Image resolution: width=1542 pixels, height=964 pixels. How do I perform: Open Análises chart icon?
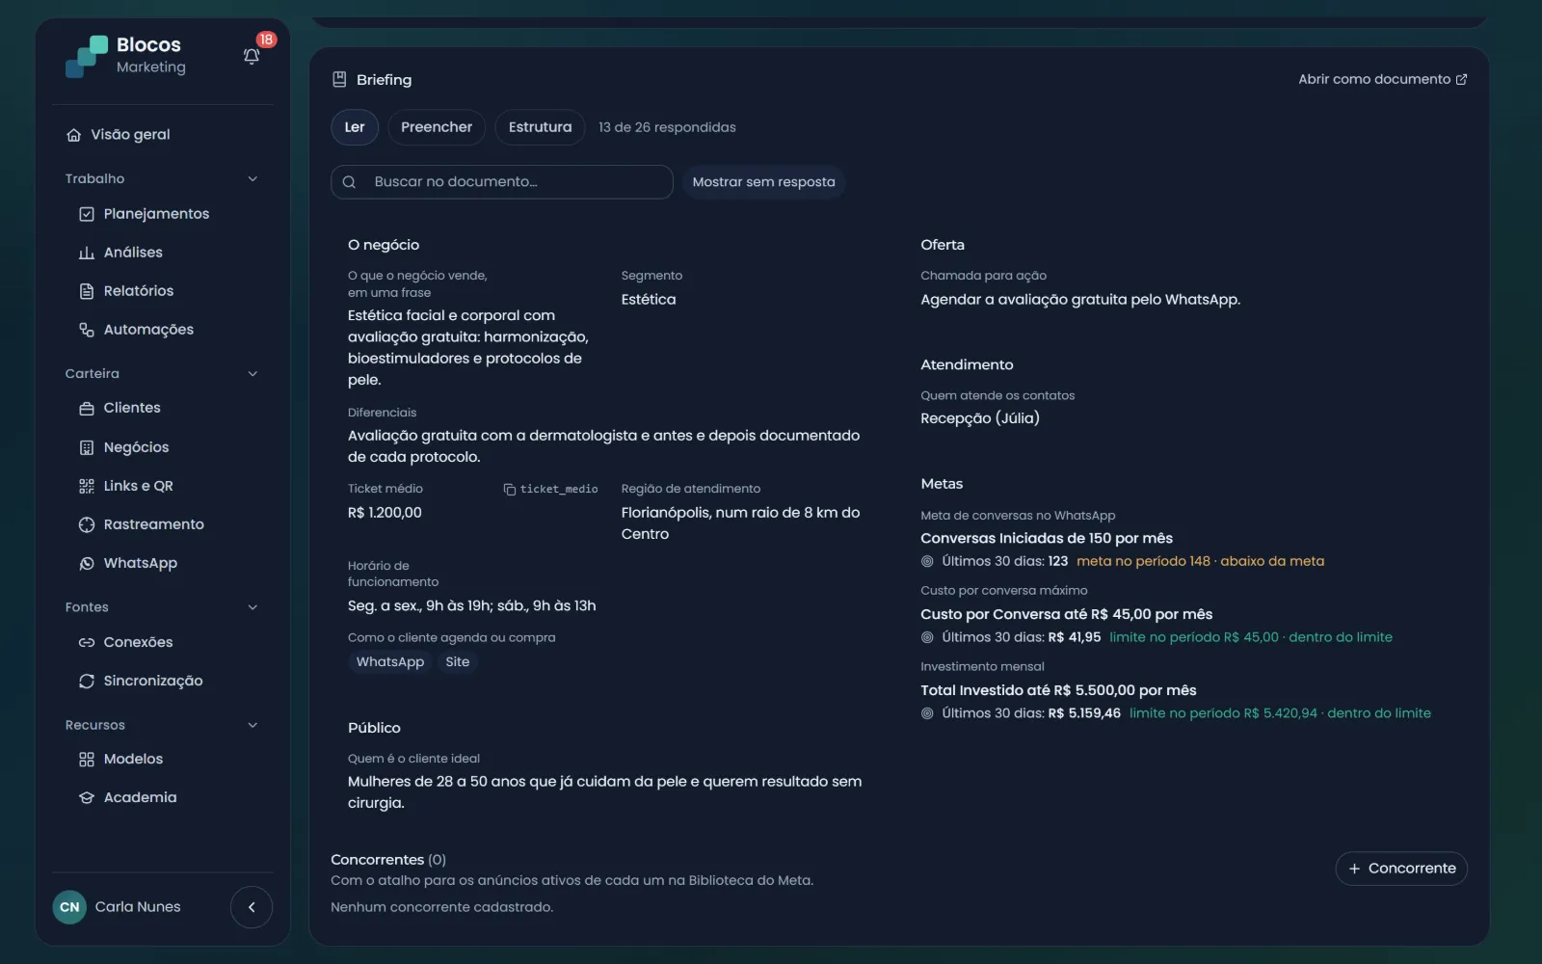coord(87,253)
